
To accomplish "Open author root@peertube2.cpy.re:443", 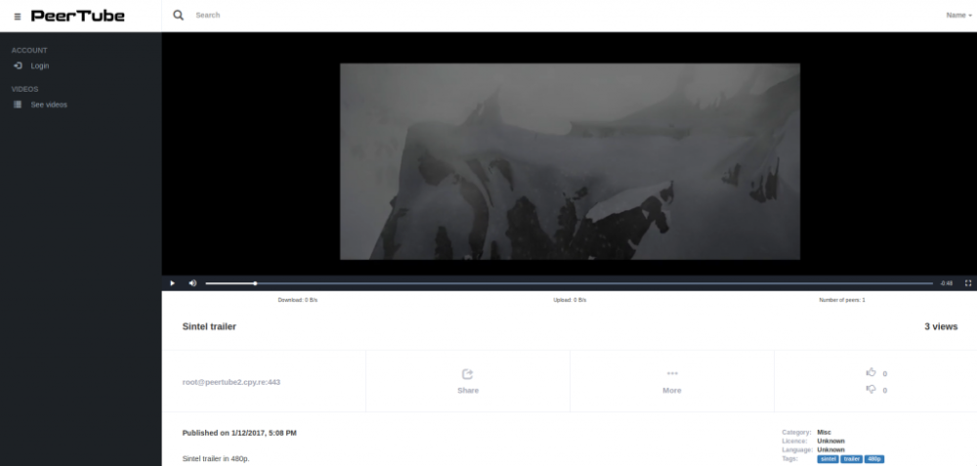I will [x=232, y=382].
